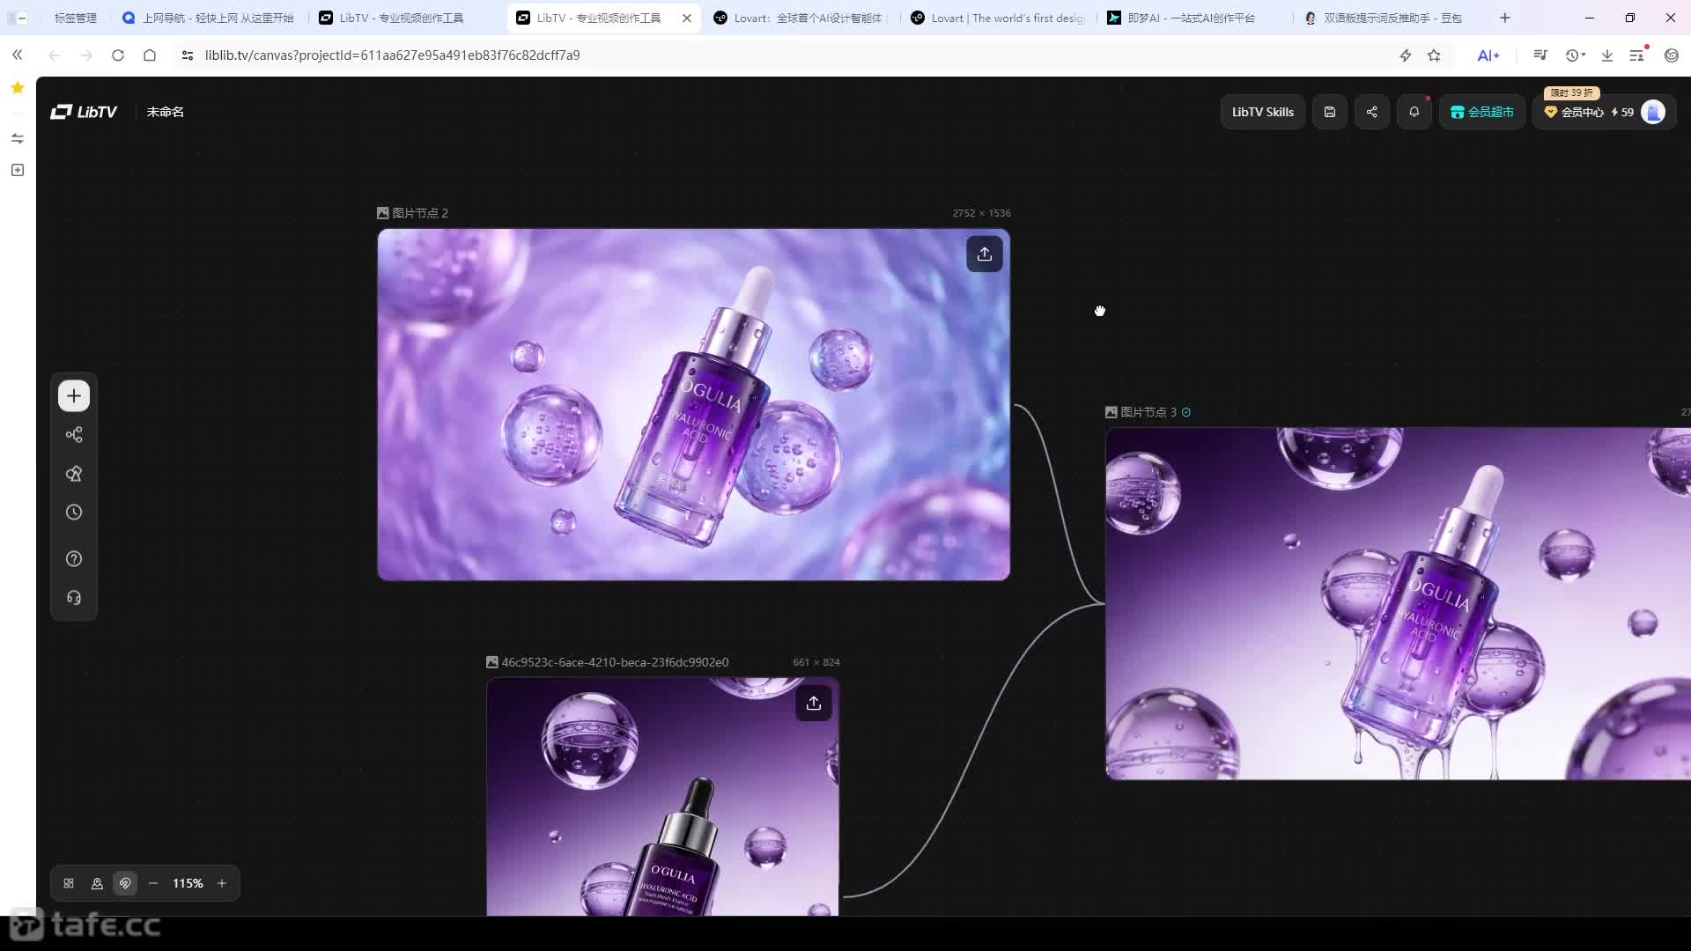Viewport: 1691px width, 951px height.
Task: Open 会员中心 member center
Action: point(1574,112)
